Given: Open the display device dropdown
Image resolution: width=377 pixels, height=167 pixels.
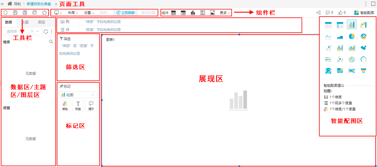Looking at the screenshot, I should pyautogui.click(x=58, y=13).
